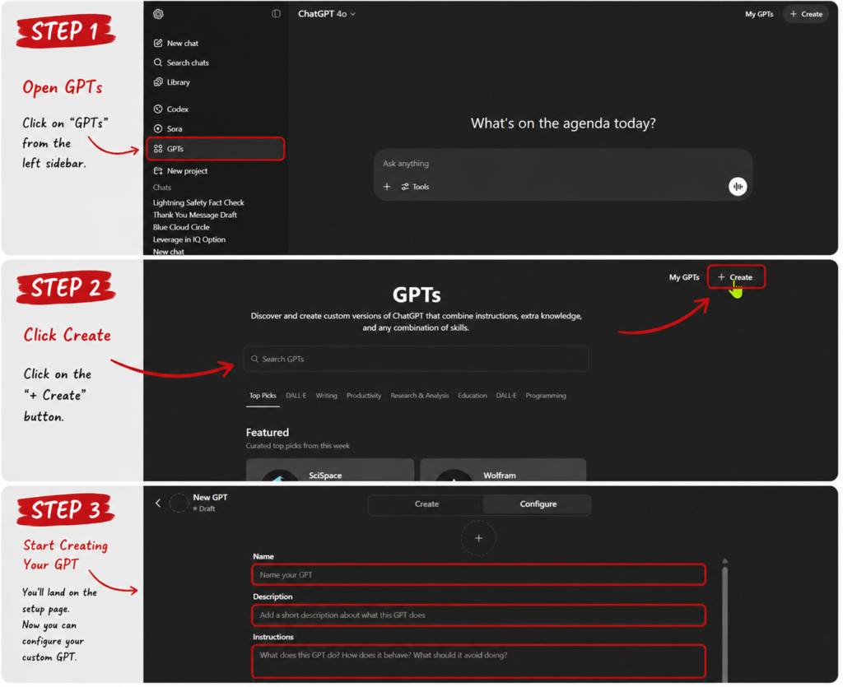Switch to the Configure tab in GPT builder
The width and height of the screenshot is (843, 687).
[538, 504]
